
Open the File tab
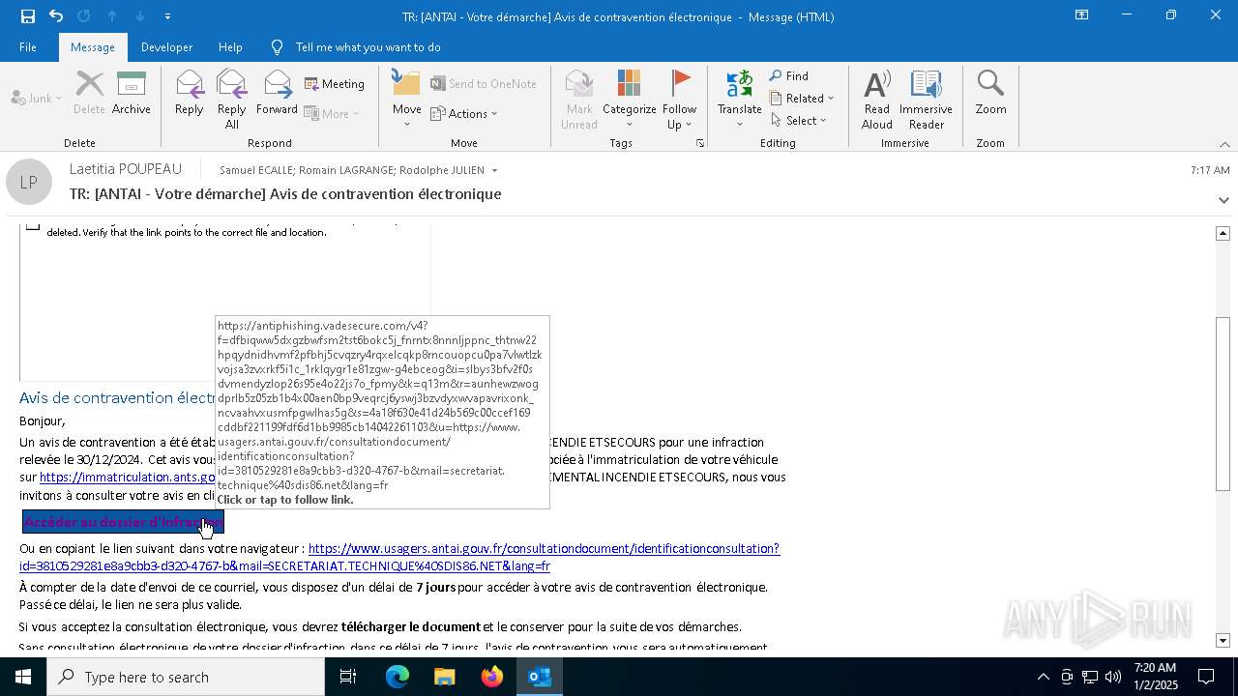28,47
